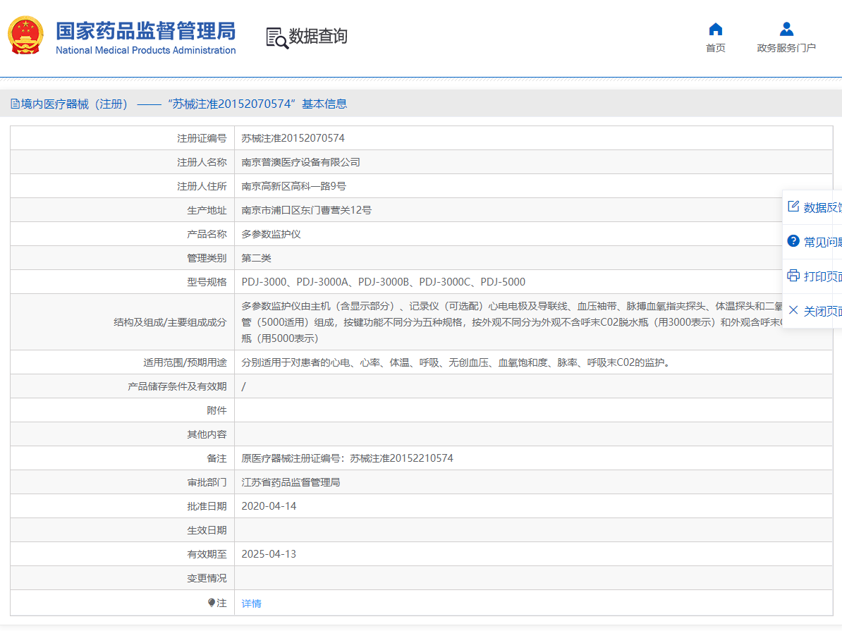Click the 关闭页面 X icon
Screen dimensions: 842x631
pos(793,310)
